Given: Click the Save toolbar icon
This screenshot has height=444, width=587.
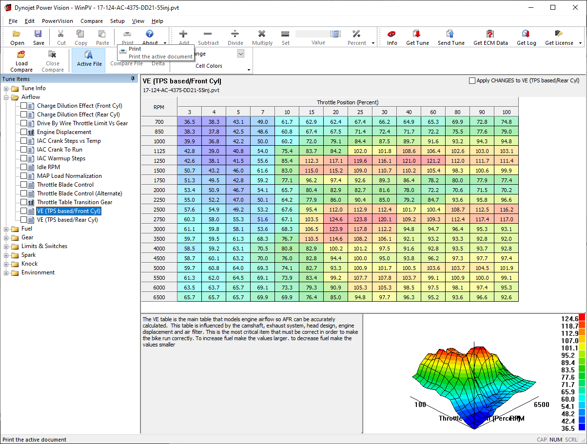Looking at the screenshot, I should 39,34.
